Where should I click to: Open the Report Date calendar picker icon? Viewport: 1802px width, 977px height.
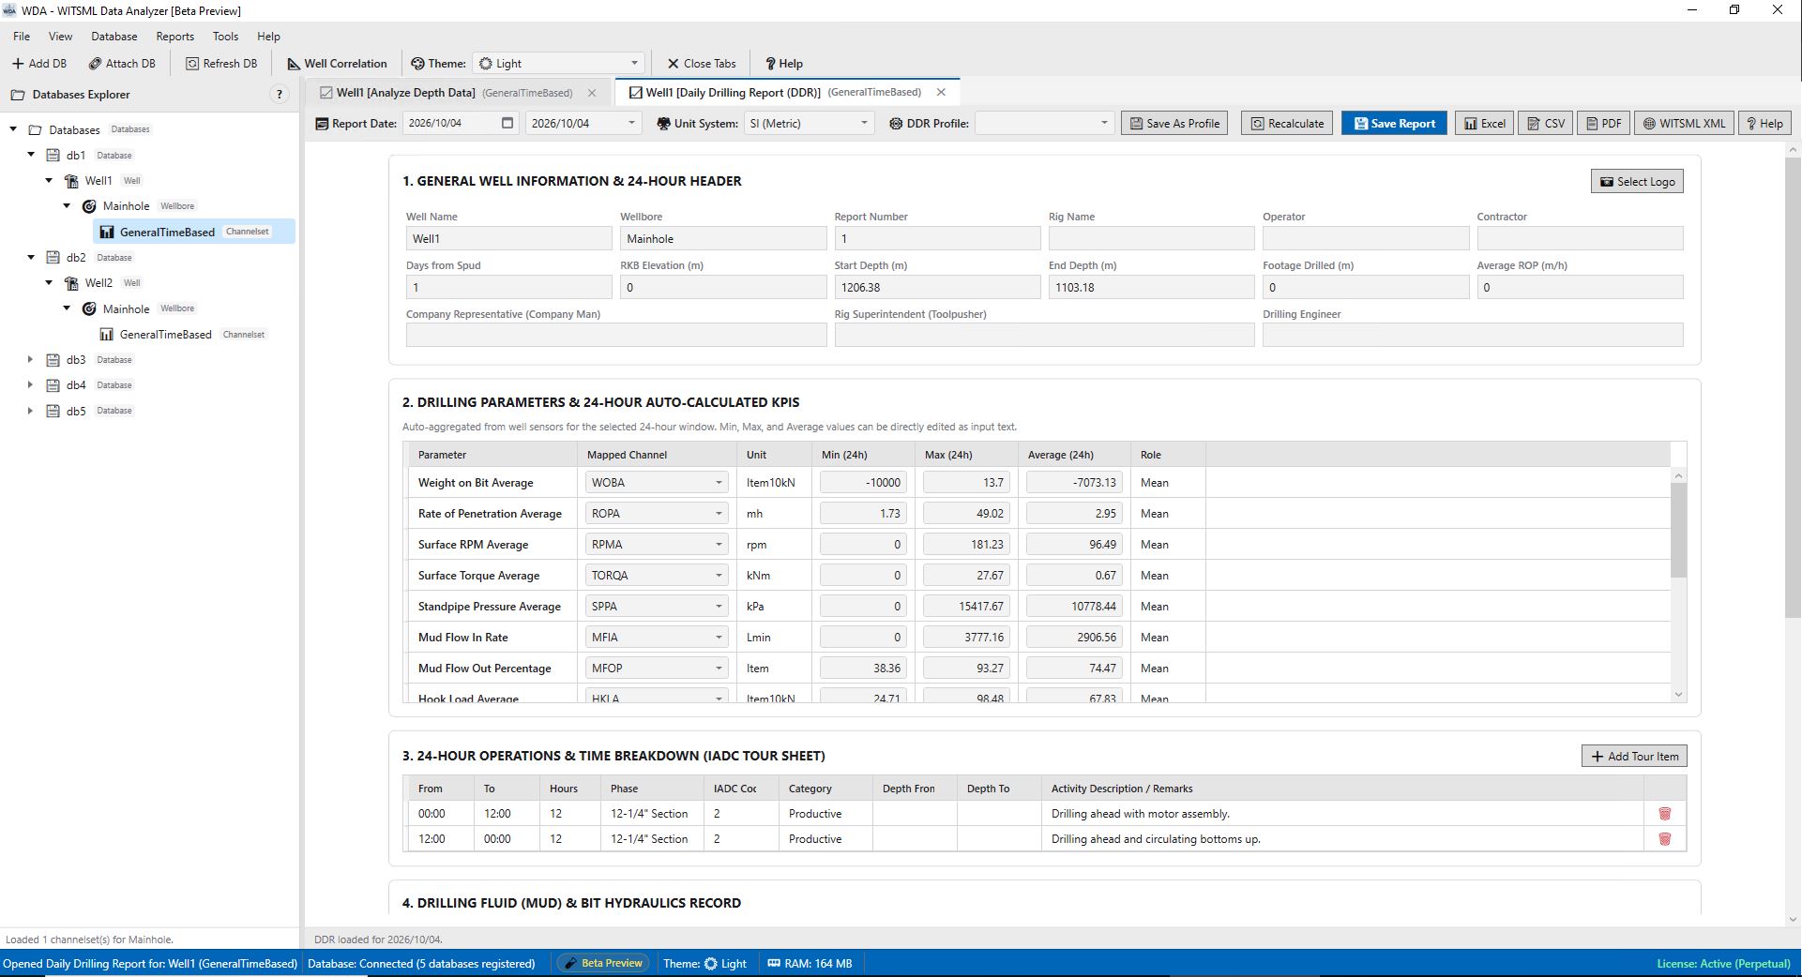tap(507, 123)
